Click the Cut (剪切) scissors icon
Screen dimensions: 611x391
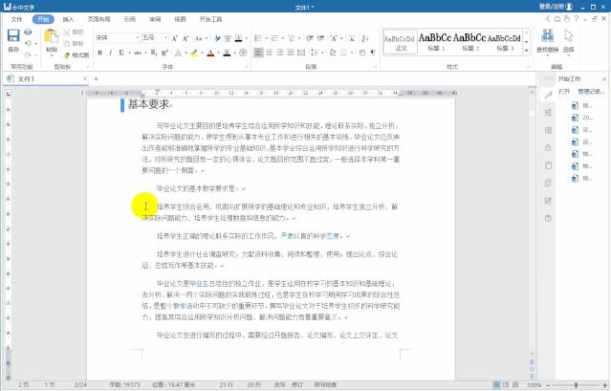67,32
